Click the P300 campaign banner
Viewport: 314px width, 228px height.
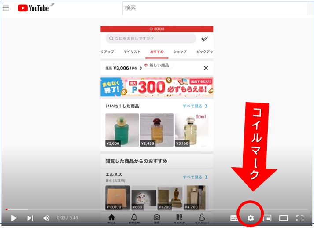coord(157,87)
